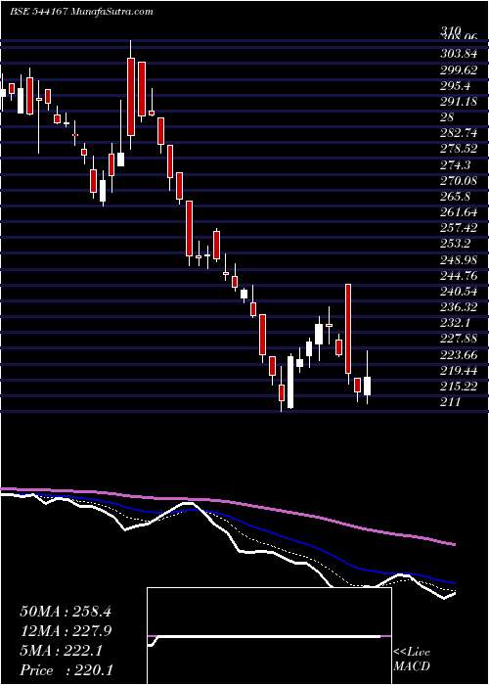
Task: Click the <<Live MACD label
Action: (x=412, y=660)
